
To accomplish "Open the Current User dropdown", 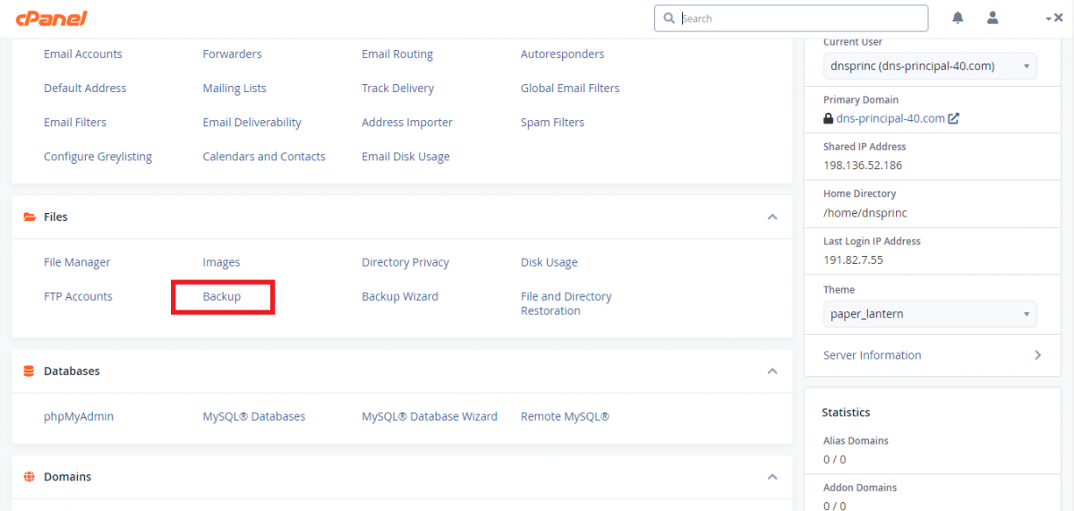I will pos(930,66).
